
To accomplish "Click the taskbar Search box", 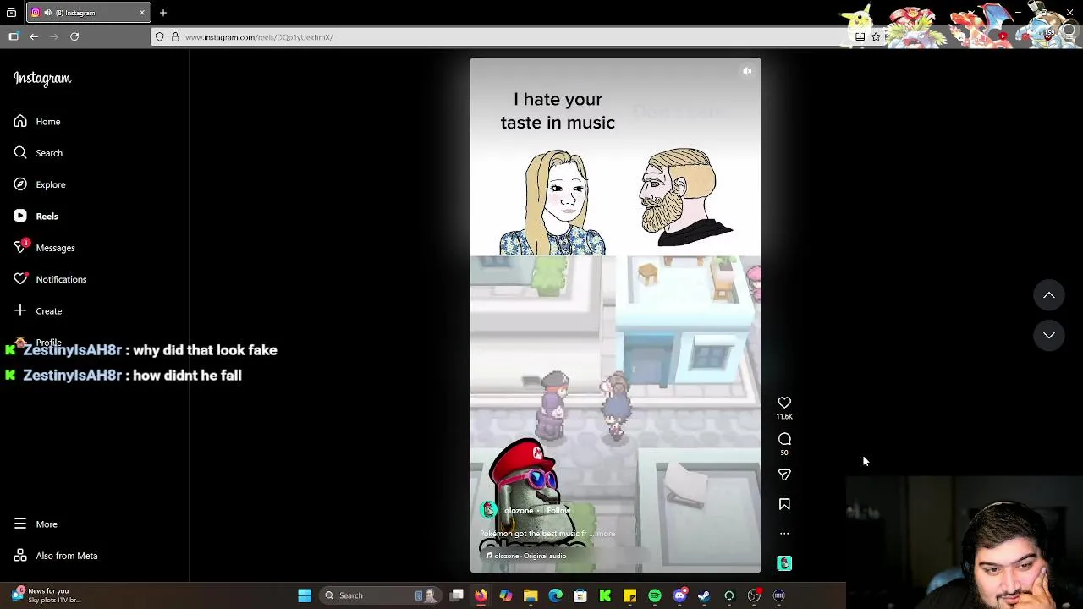I will [382, 595].
